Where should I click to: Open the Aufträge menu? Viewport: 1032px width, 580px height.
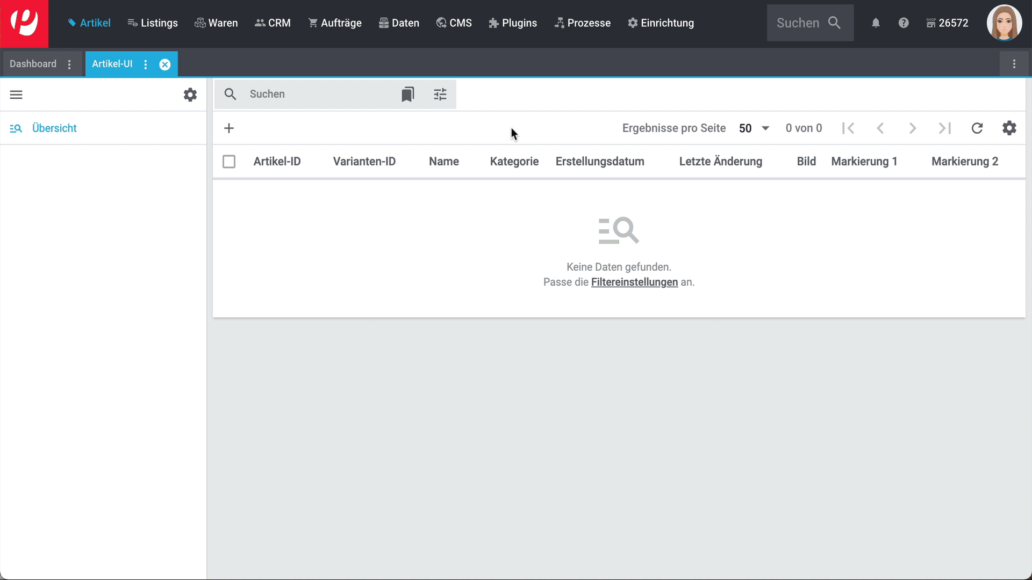[335, 23]
